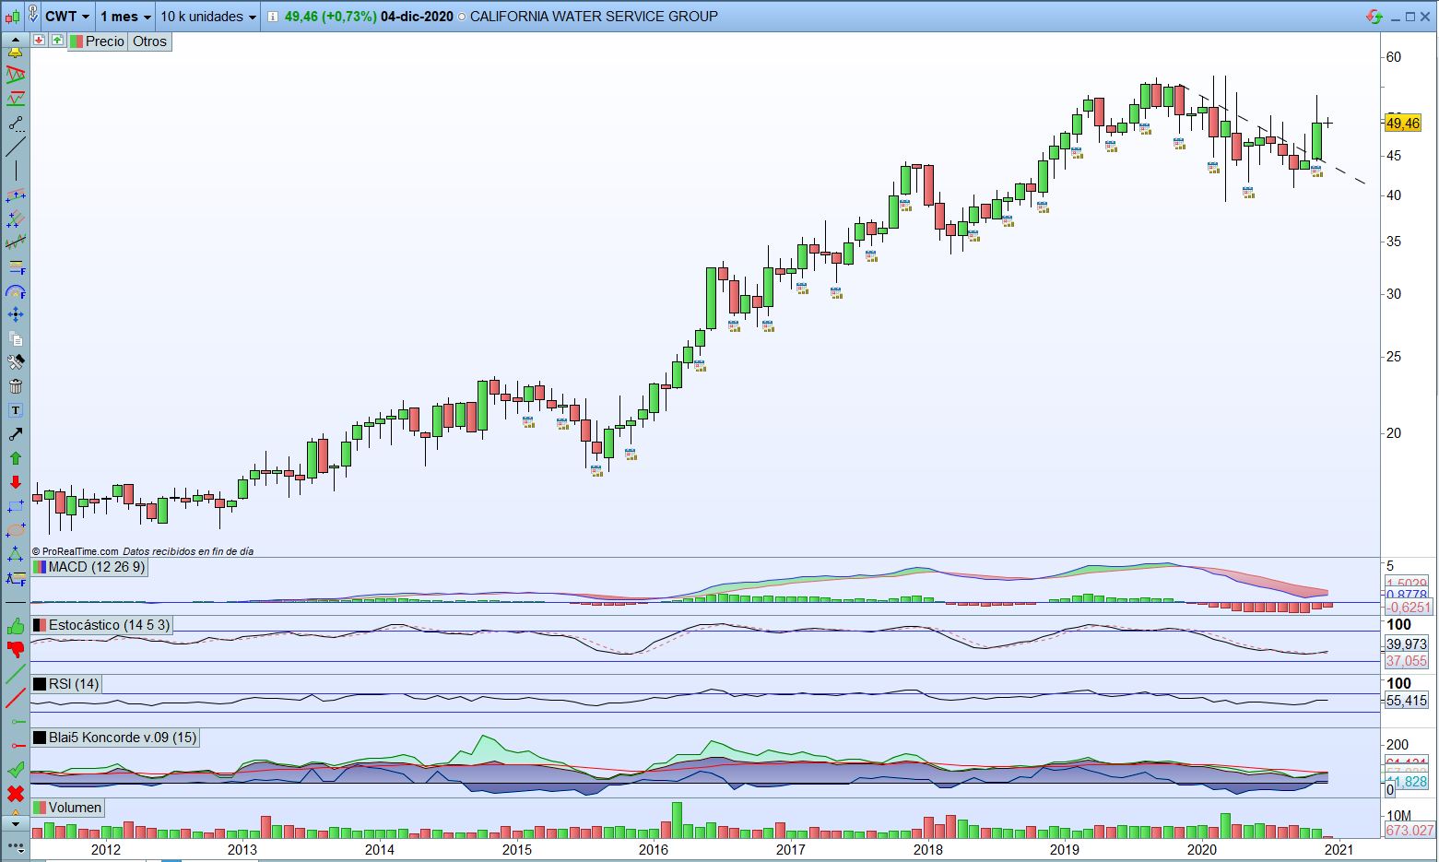Select the red X mark tool
The width and height of the screenshot is (1439, 862).
[x=15, y=794]
